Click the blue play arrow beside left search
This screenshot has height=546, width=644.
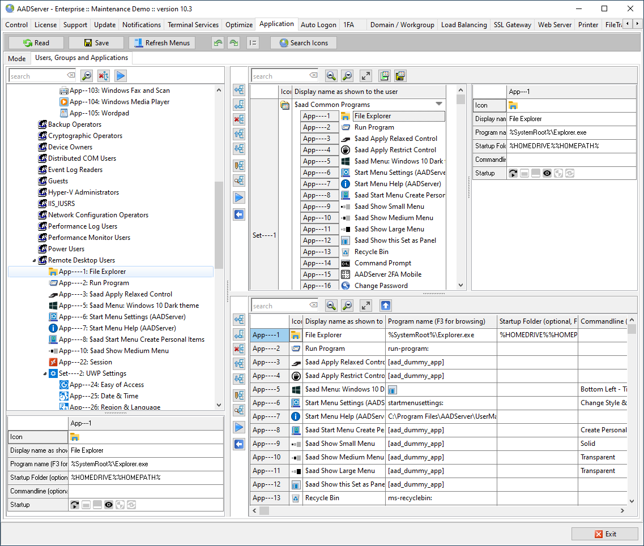pyautogui.click(x=120, y=76)
